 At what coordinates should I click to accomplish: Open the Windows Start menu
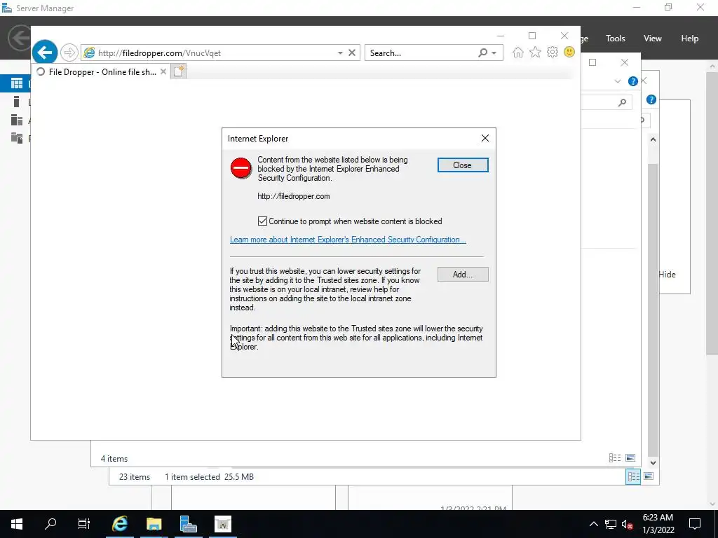tap(17, 524)
